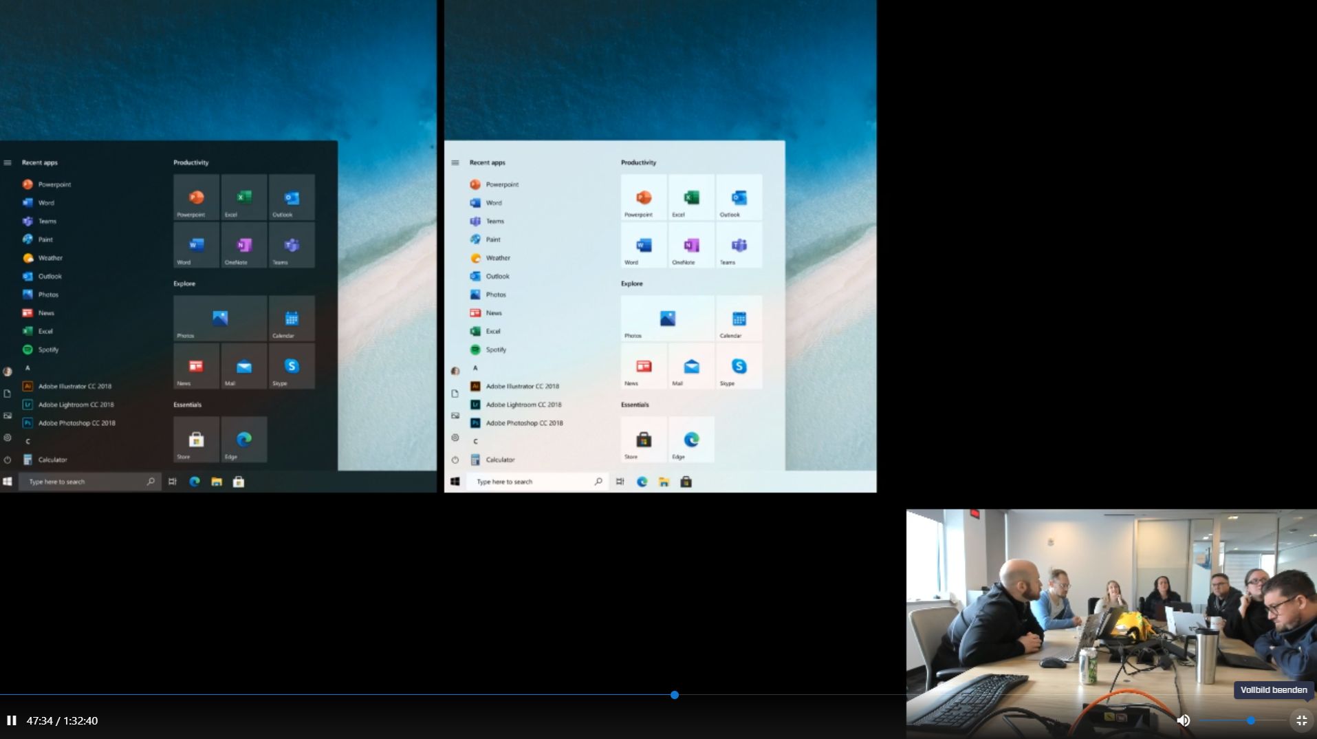This screenshot has height=739, width=1317.
Task: Open Calculator in dark menu app list
Action: 45,460
